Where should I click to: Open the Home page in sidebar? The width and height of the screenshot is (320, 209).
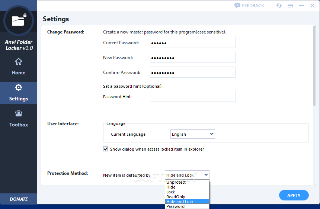click(x=19, y=67)
